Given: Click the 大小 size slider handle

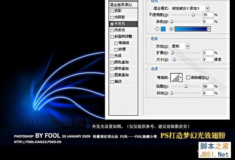Looking at the screenshot, I should click(174, 59).
